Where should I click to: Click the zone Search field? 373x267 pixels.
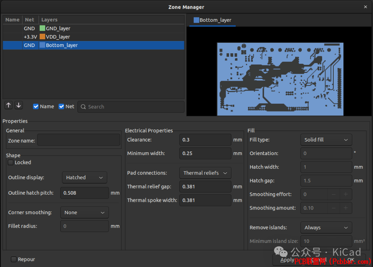click(x=131, y=107)
